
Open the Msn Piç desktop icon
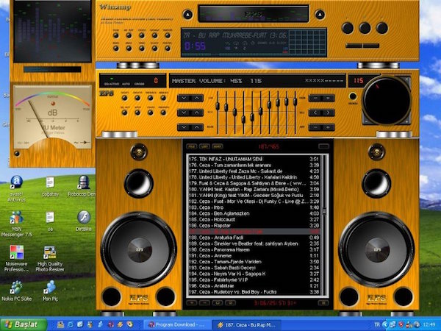coord(50,291)
